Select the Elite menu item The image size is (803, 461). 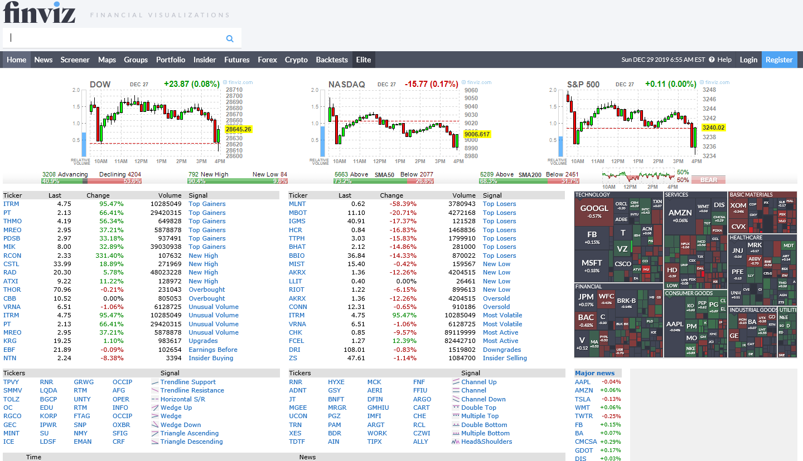point(364,60)
